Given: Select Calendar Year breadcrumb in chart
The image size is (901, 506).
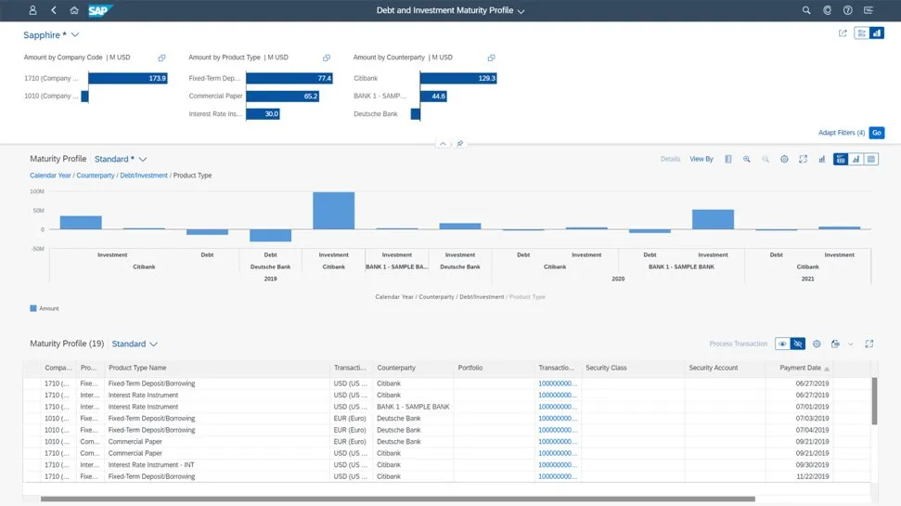Looking at the screenshot, I should click(50, 175).
